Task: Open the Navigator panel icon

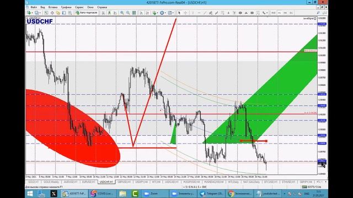Action: coord(58,13)
